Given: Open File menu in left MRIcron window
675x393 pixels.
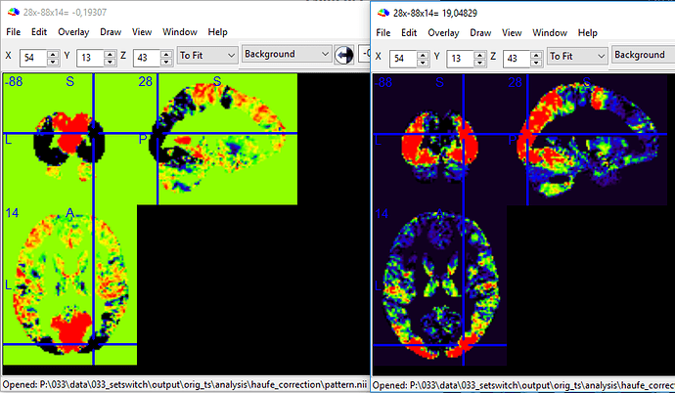Looking at the screenshot, I should (x=14, y=32).
